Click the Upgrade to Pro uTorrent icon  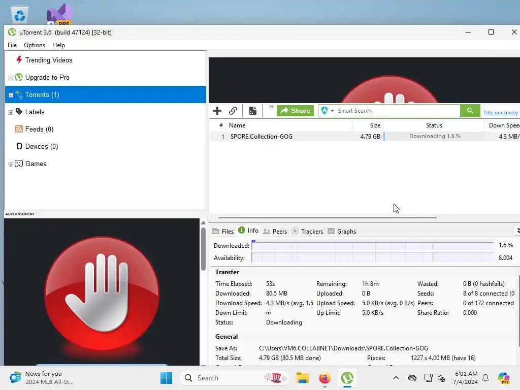tap(19, 77)
